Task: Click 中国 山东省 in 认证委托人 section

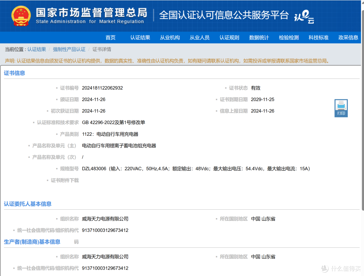Action: 263,219
